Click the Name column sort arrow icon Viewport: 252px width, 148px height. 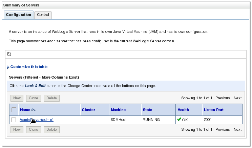pos(34,110)
